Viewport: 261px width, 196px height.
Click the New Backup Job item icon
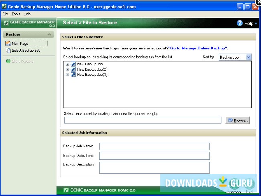(73, 64)
